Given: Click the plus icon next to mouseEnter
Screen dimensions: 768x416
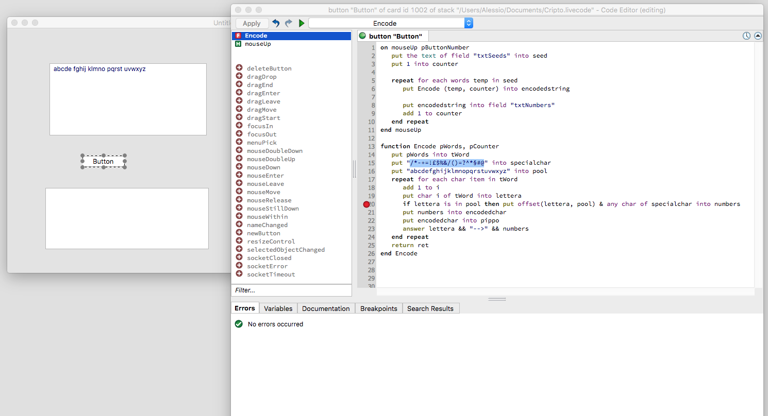Looking at the screenshot, I should click(x=239, y=175).
